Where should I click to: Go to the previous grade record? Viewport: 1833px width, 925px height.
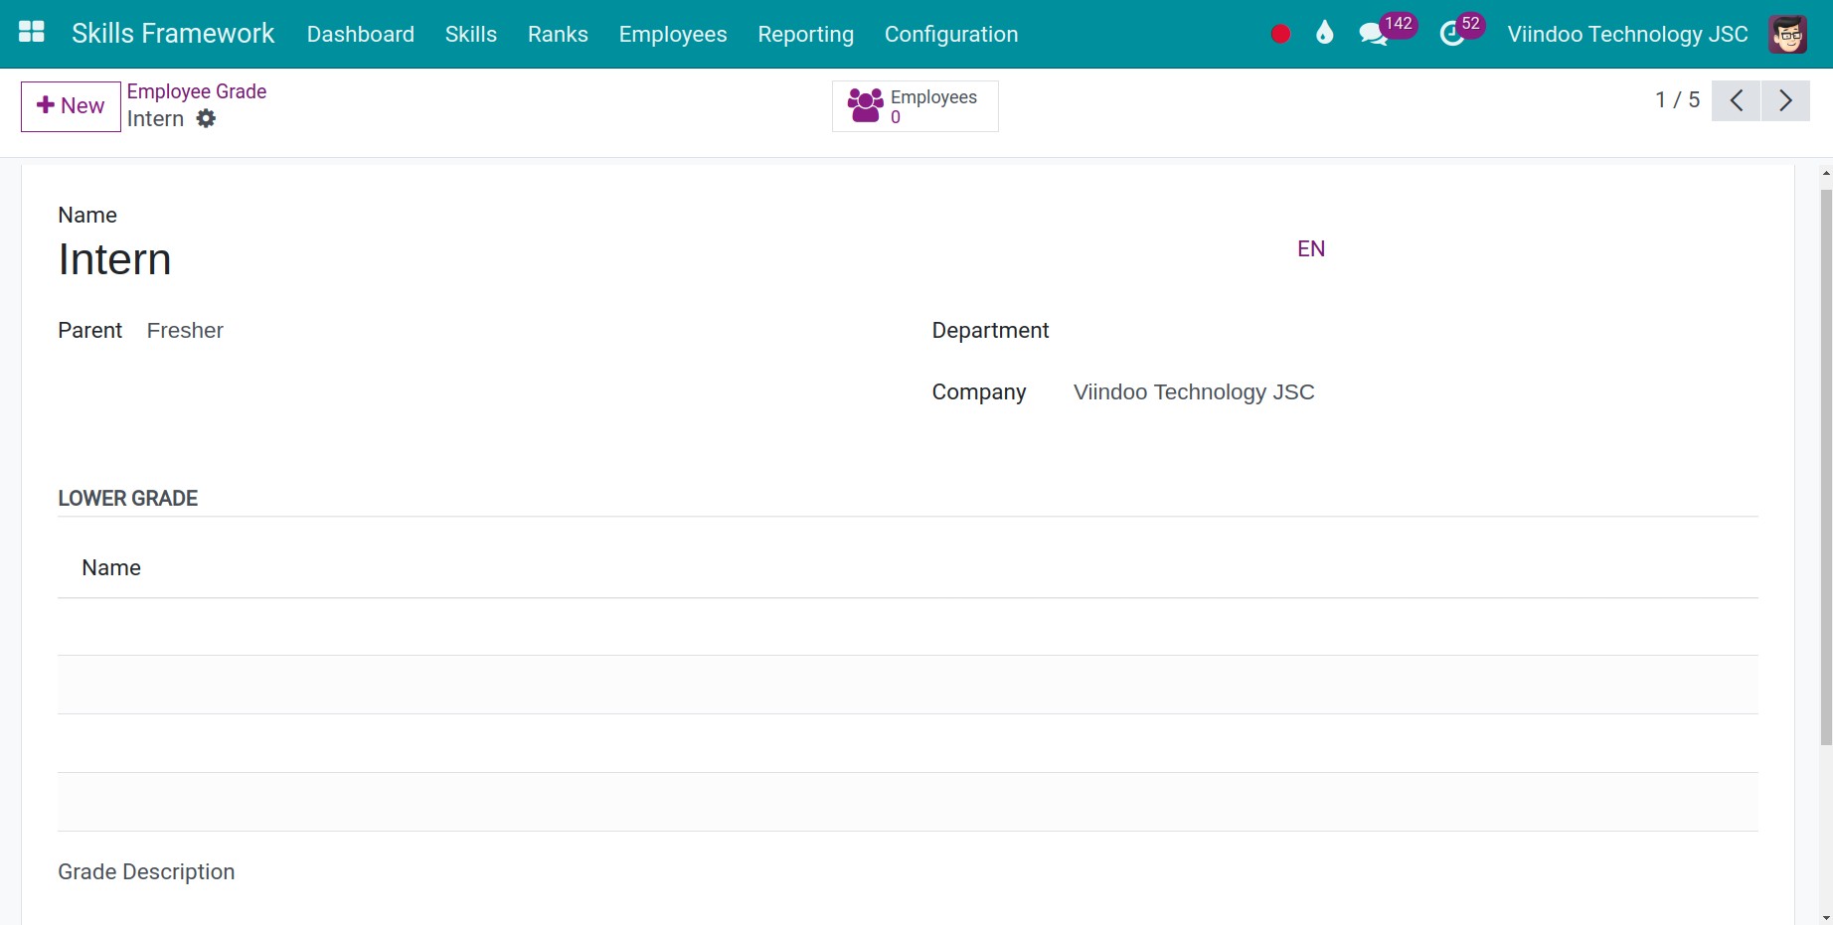point(1737,100)
